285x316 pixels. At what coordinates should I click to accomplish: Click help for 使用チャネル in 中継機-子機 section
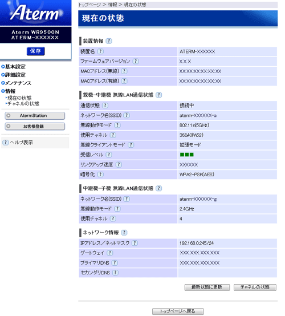coord(113,218)
